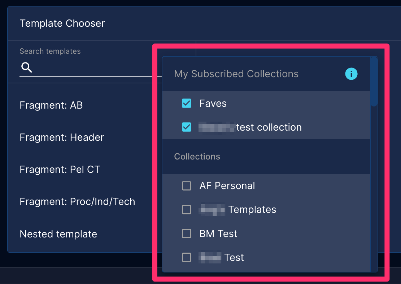
Task: Check the BM Test collection checkbox
Action: [x=187, y=233]
